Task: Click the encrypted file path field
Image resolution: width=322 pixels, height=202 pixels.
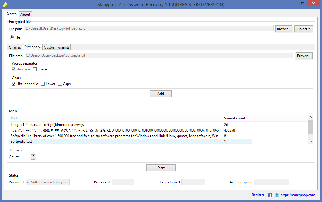Action: pos(149,28)
